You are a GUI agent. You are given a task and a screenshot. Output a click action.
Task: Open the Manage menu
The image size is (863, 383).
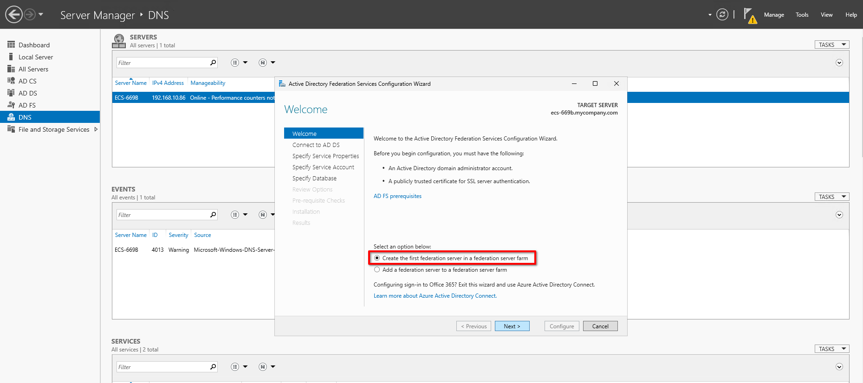click(x=774, y=15)
